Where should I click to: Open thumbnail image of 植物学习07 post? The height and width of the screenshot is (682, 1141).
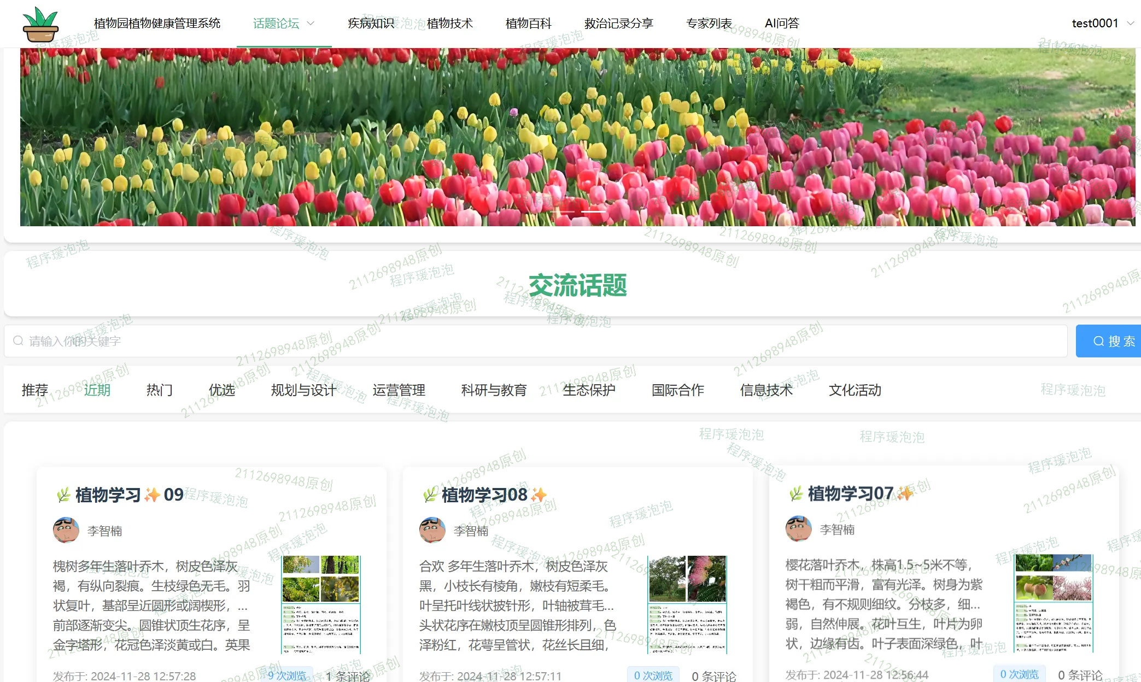(1054, 603)
